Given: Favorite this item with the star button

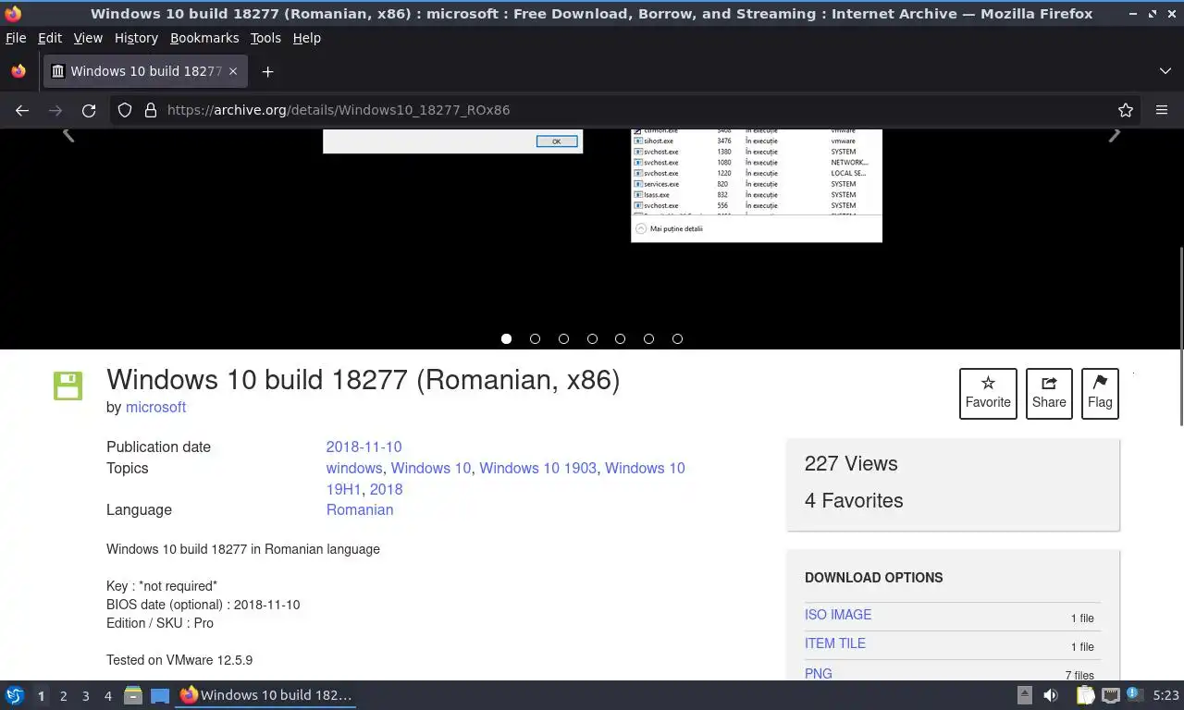Looking at the screenshot, I should click(988, 393).
